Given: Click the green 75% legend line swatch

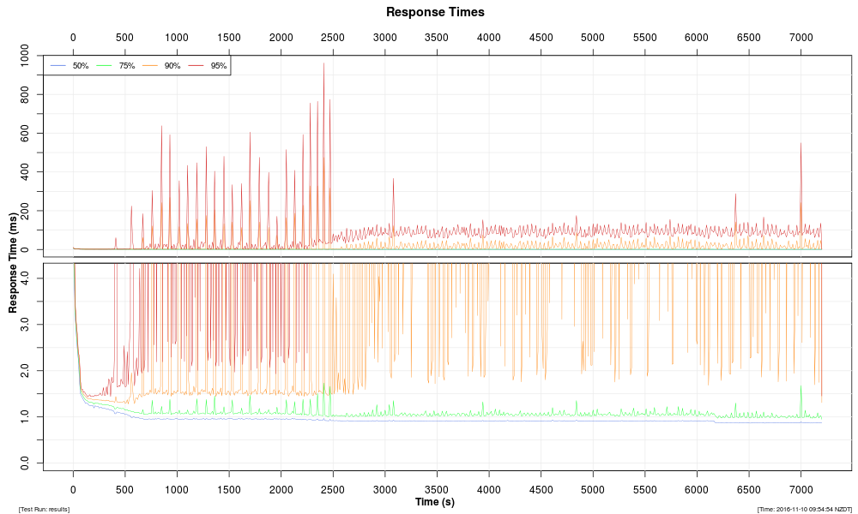Looking at the screenshot, I should (105, 66).
